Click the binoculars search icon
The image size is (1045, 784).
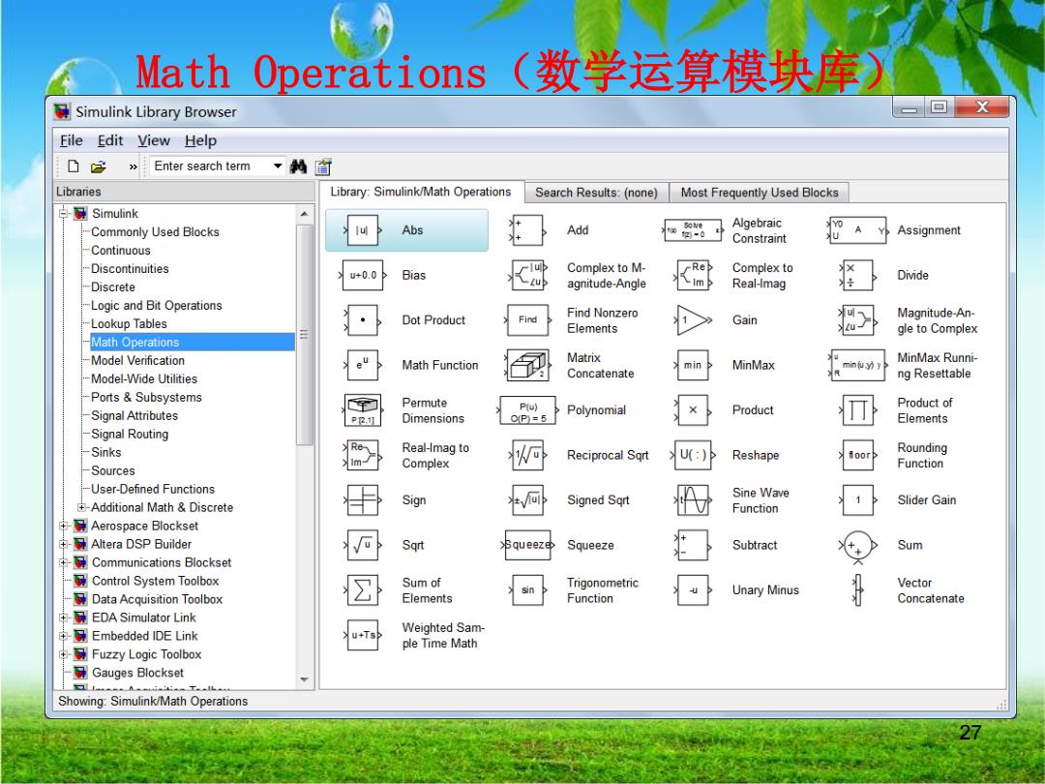(x=298, y=166)
